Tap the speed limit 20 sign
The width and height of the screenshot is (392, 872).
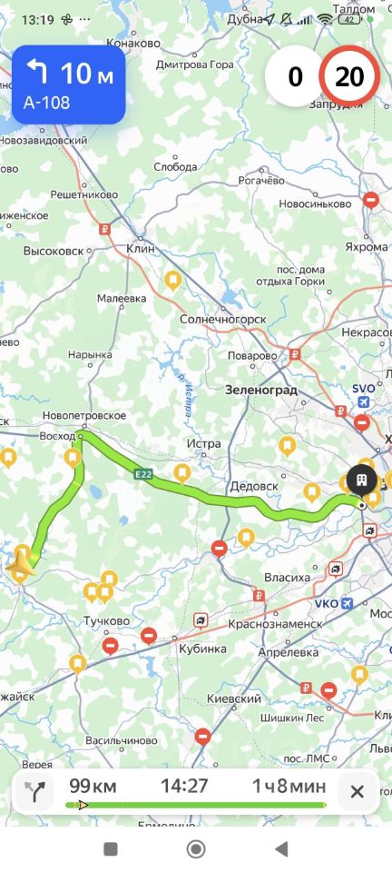click(x=349, y=76)
